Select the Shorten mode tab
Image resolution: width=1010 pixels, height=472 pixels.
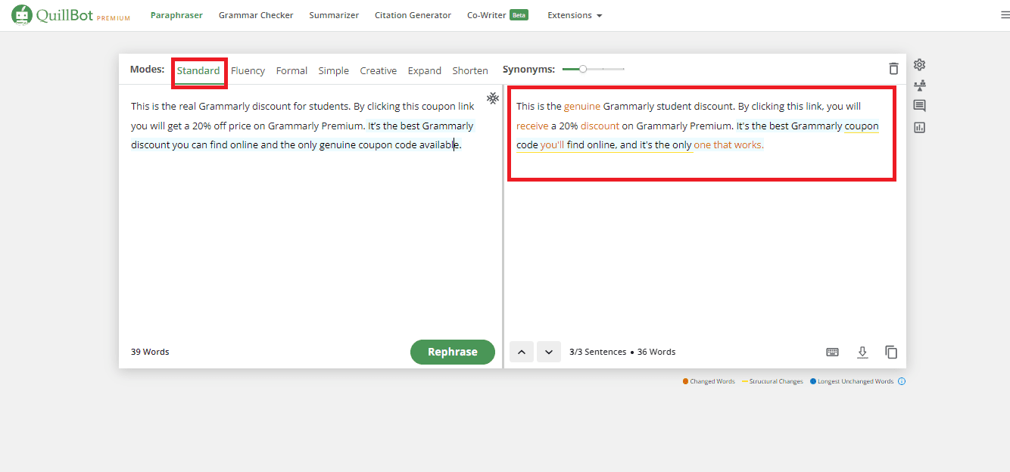[x=470, y=70]
